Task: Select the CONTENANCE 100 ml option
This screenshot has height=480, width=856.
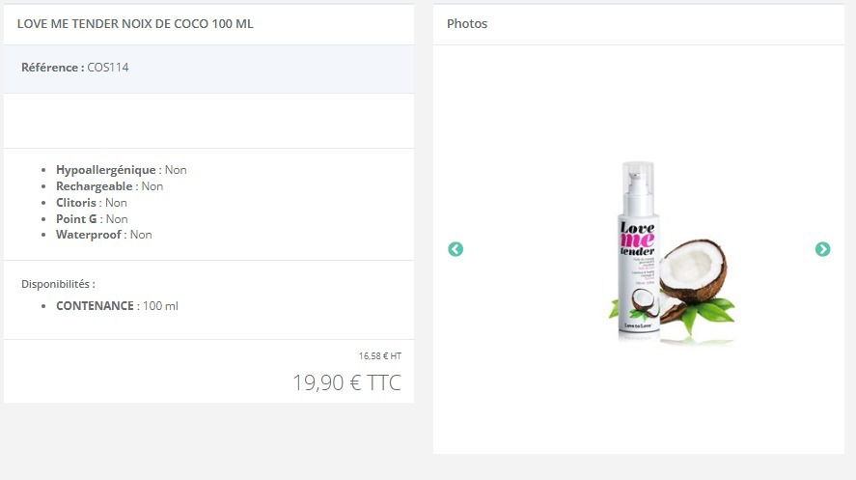Action: (117, 306)
